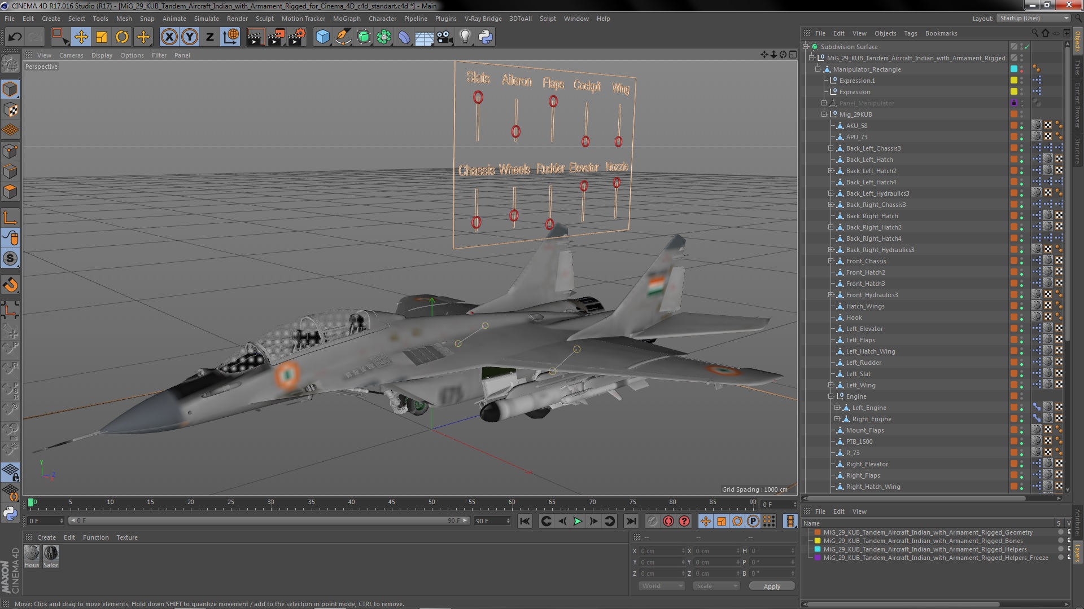This screenshot has height=609, width=1084.
Task: Open Object Manager Tags menu
Action: pyautogui.click(x=910, y=33)
